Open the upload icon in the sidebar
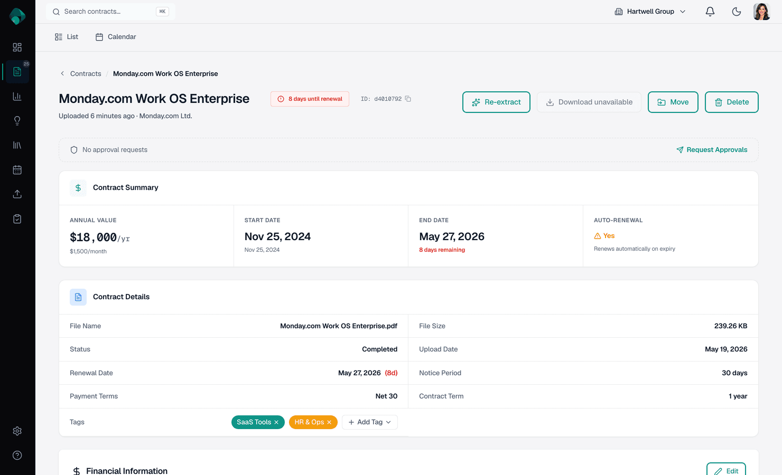This screenshot has height=475, width=782. [x=17, y=194]
